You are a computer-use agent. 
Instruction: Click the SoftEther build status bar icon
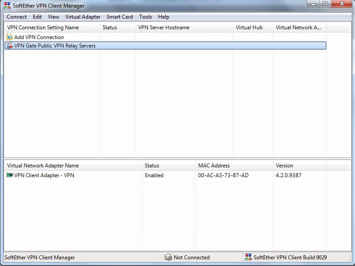click(248, 257)
